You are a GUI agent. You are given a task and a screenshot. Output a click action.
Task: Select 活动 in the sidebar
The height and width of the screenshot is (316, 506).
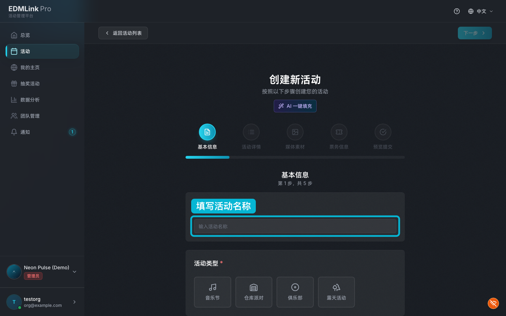pos(42,51)
